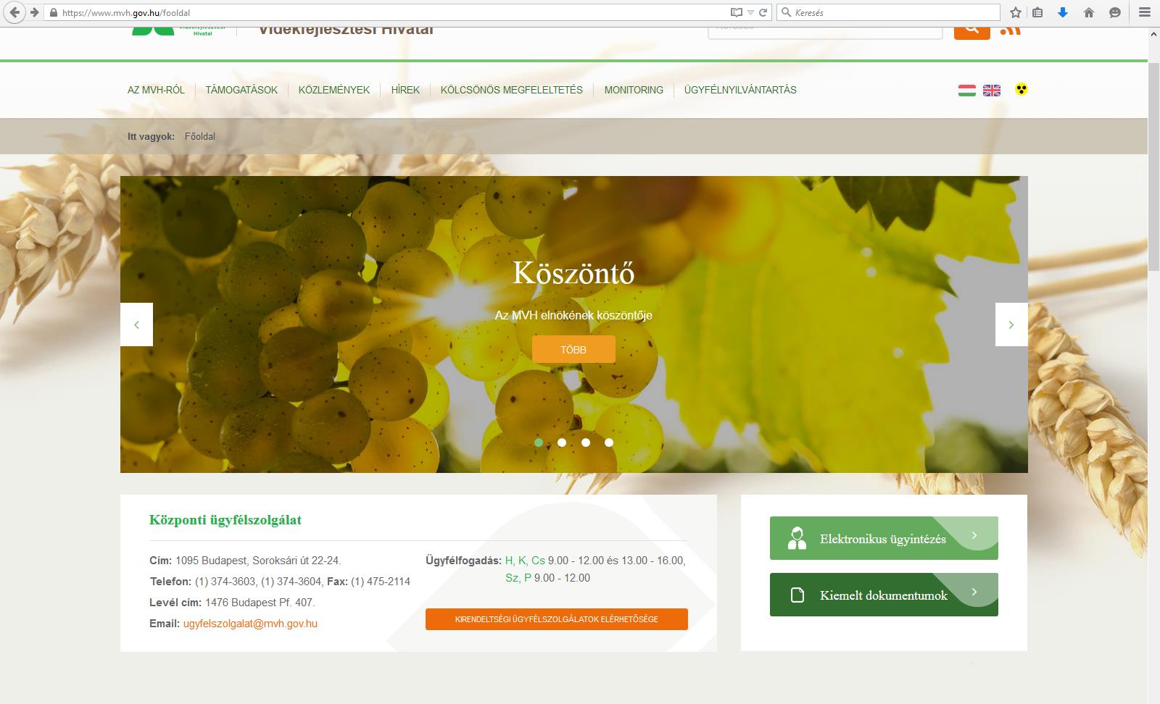Image resolution: width=1160 pixels, height=704 pixels.
Task: Click the person icon on Elektronikus ügyintézés
Action: tap(797, 538)
